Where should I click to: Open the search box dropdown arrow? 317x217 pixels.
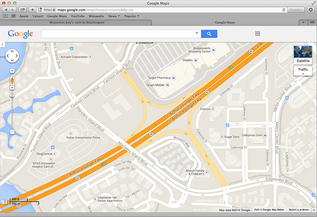pyautogui.click(x=197, y=33)
